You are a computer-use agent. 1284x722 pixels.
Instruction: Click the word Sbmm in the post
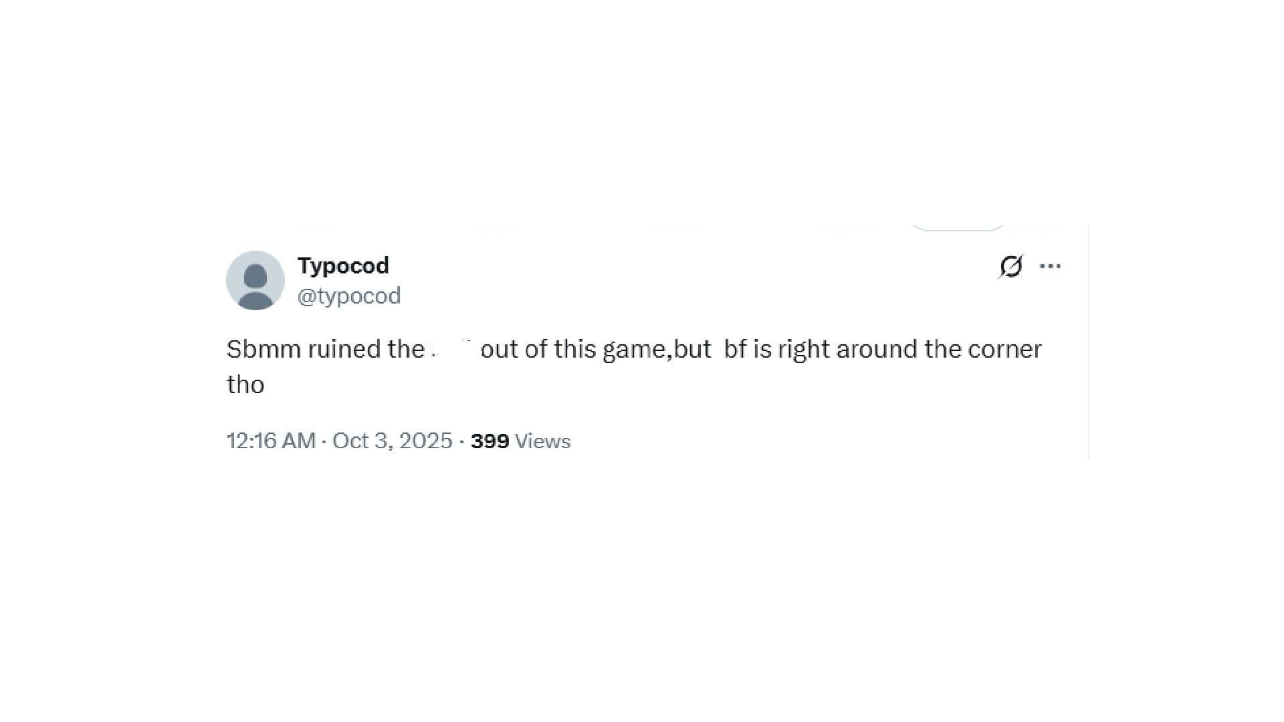263,349
